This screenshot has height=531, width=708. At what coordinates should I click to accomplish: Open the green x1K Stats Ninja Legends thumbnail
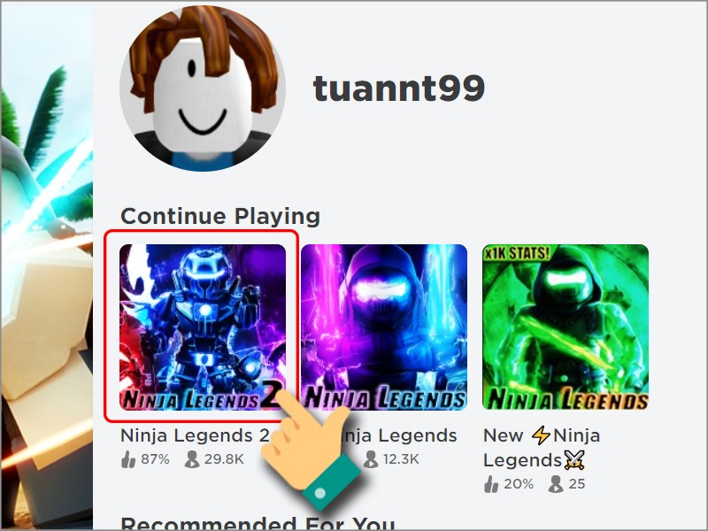pos(566,327)
